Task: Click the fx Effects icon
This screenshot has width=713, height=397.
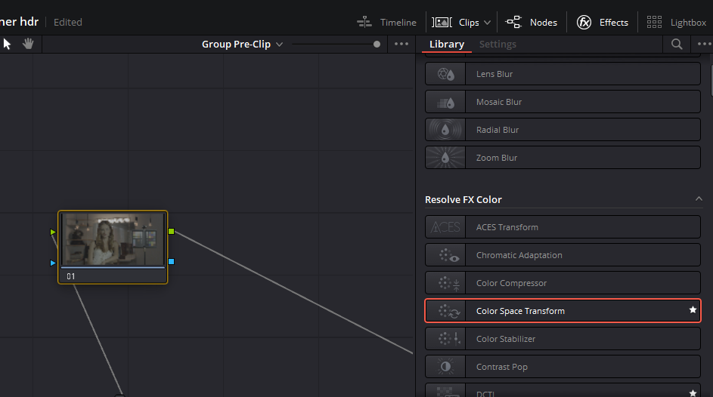Action: (584, 22)
